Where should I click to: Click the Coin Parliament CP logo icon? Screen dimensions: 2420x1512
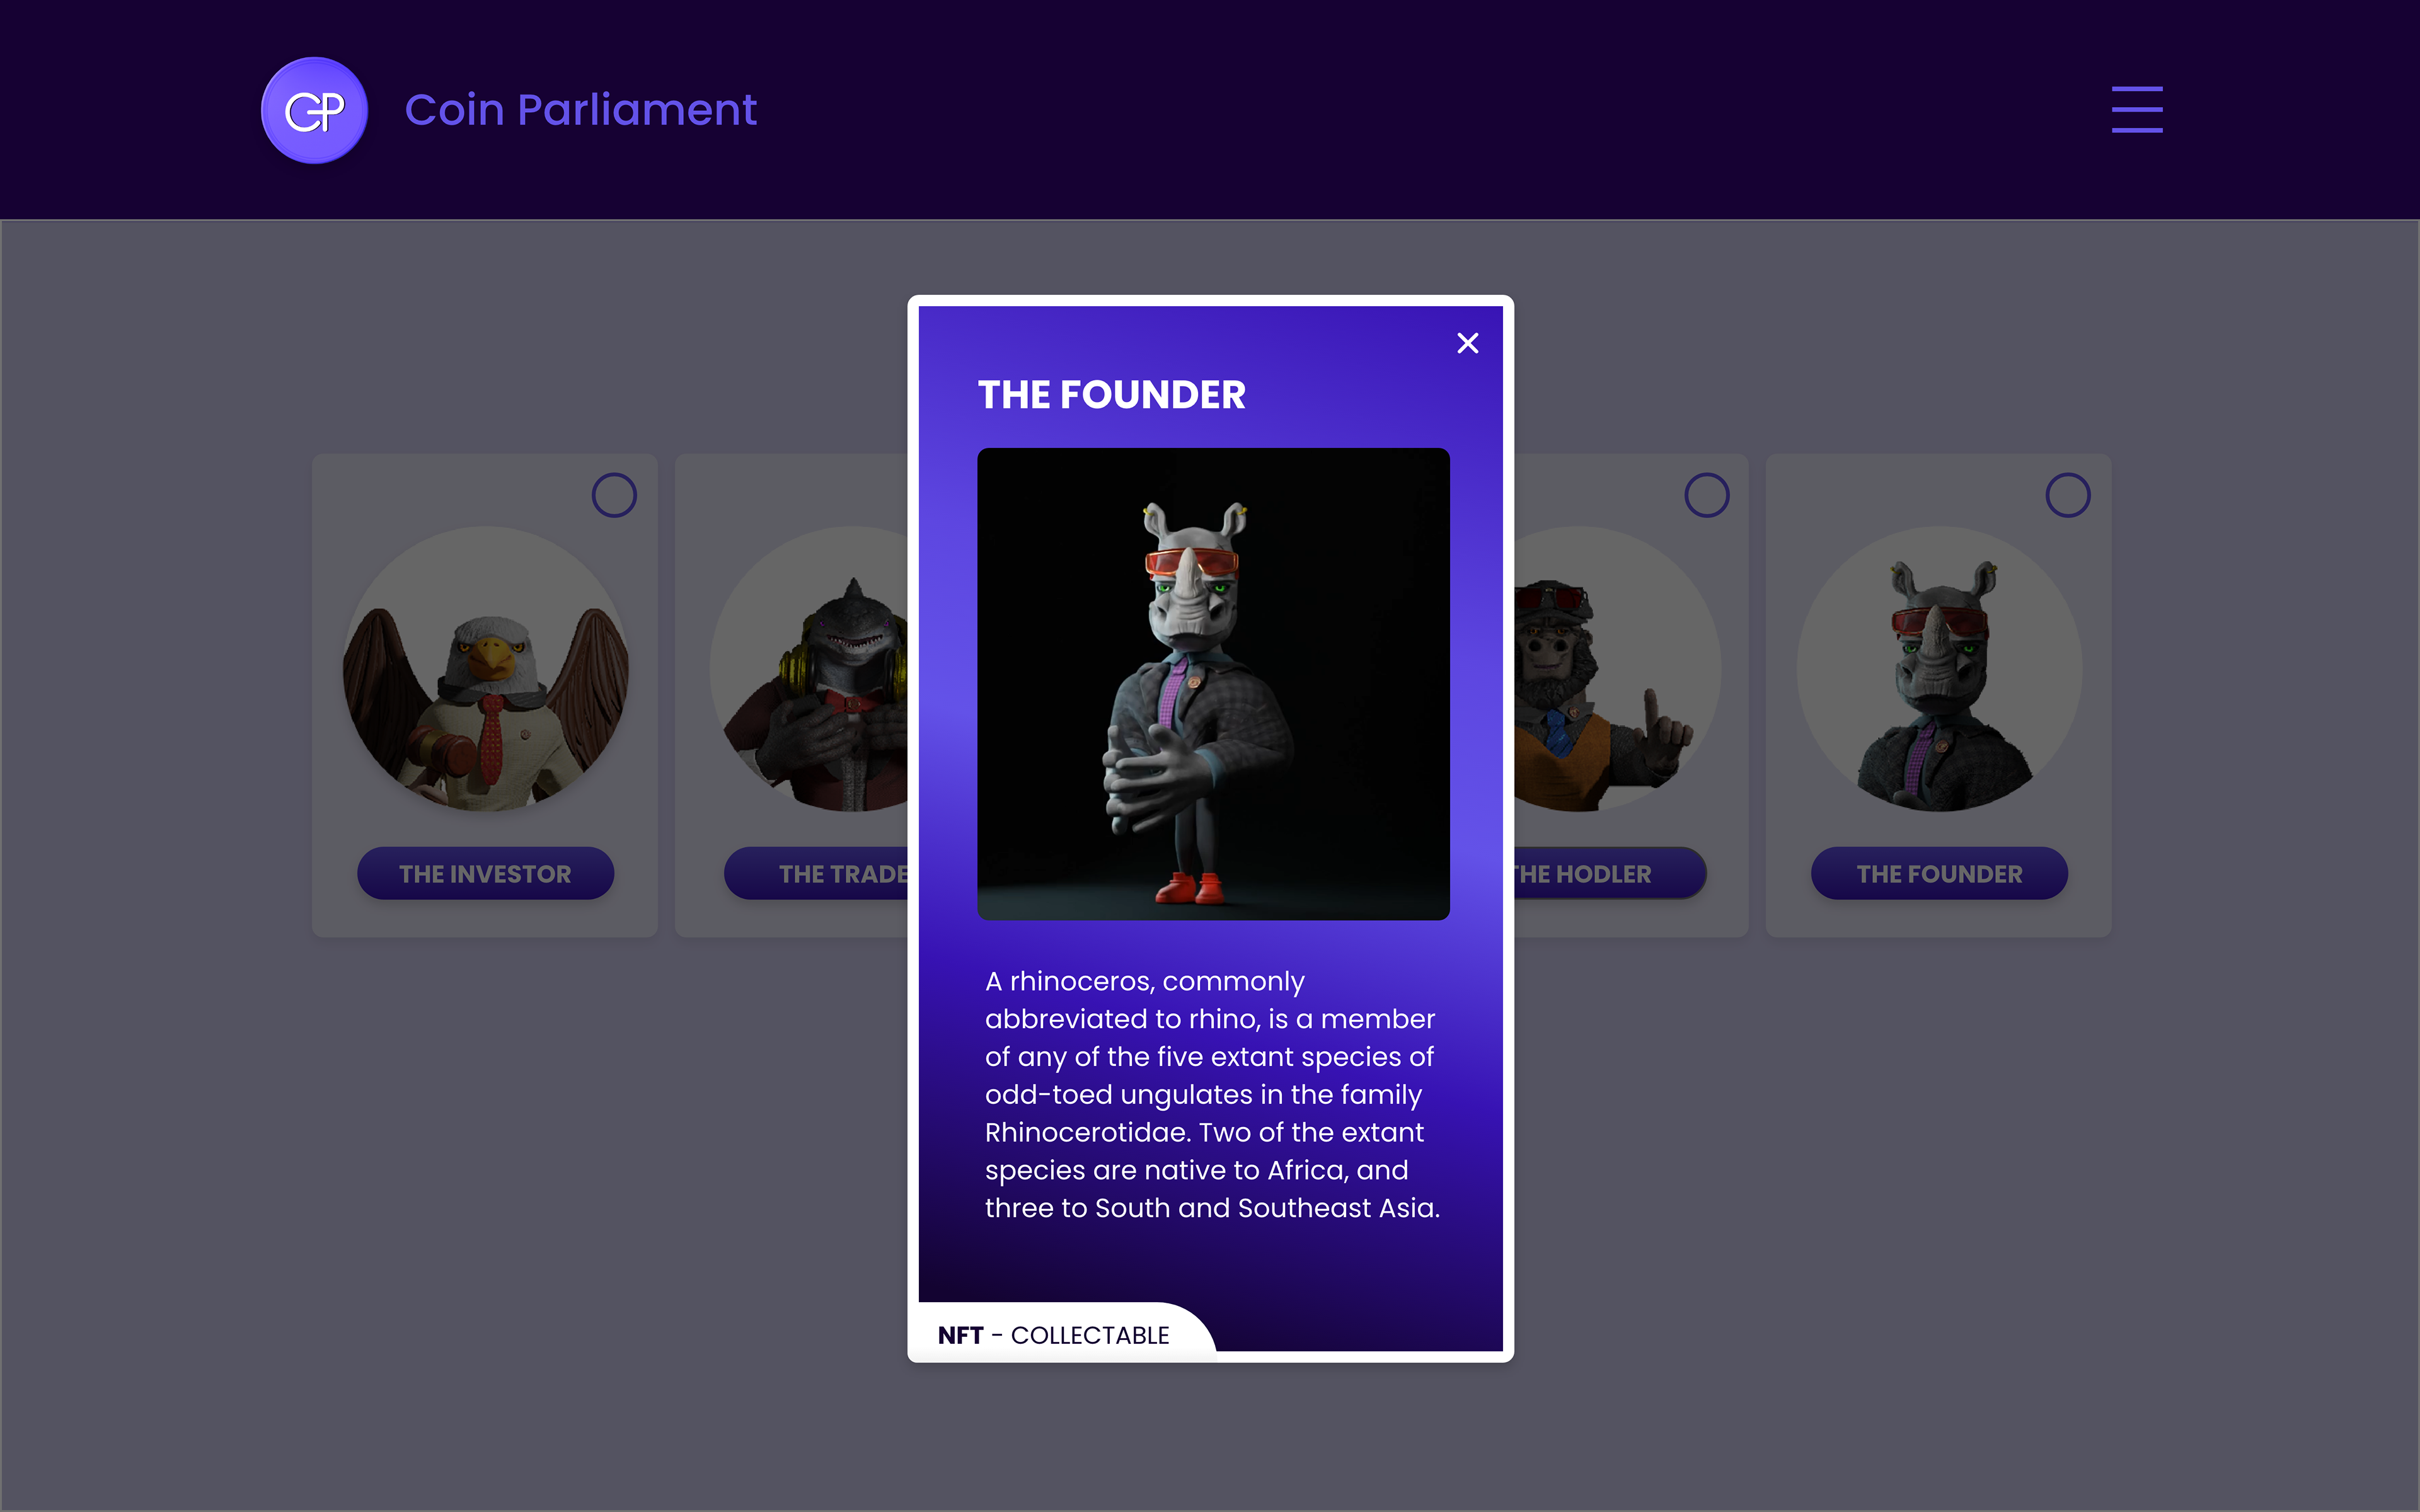tap(314, 110)
